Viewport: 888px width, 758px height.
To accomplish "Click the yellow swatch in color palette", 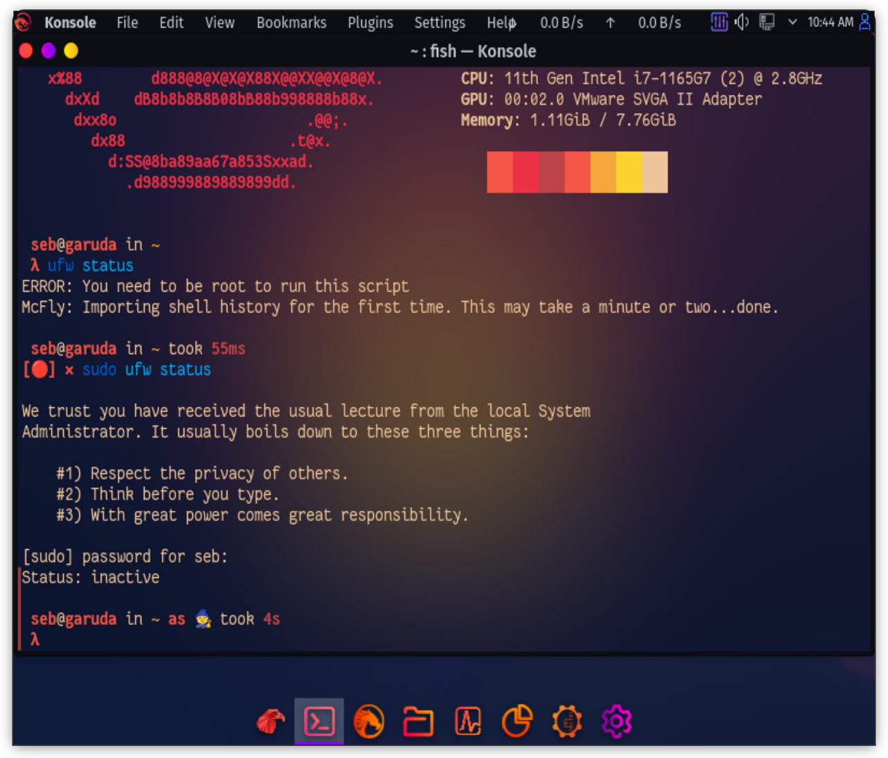I will coord(629,172).
